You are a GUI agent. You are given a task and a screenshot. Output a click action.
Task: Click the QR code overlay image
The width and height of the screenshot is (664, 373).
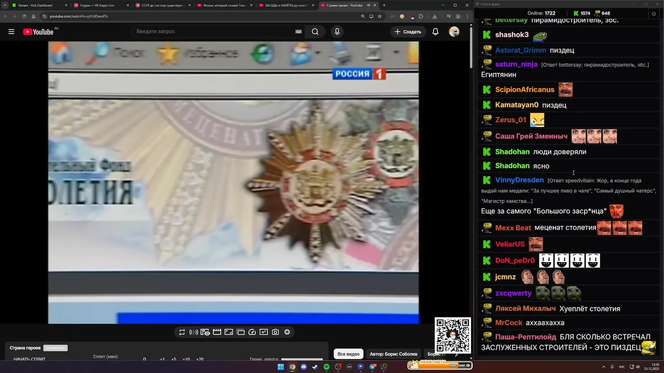(453, 335)
